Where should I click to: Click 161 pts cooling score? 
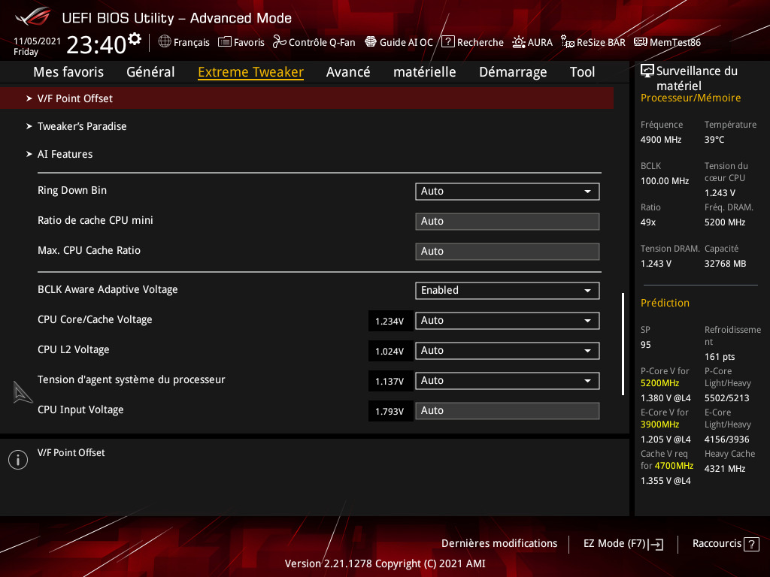[720, 357]
